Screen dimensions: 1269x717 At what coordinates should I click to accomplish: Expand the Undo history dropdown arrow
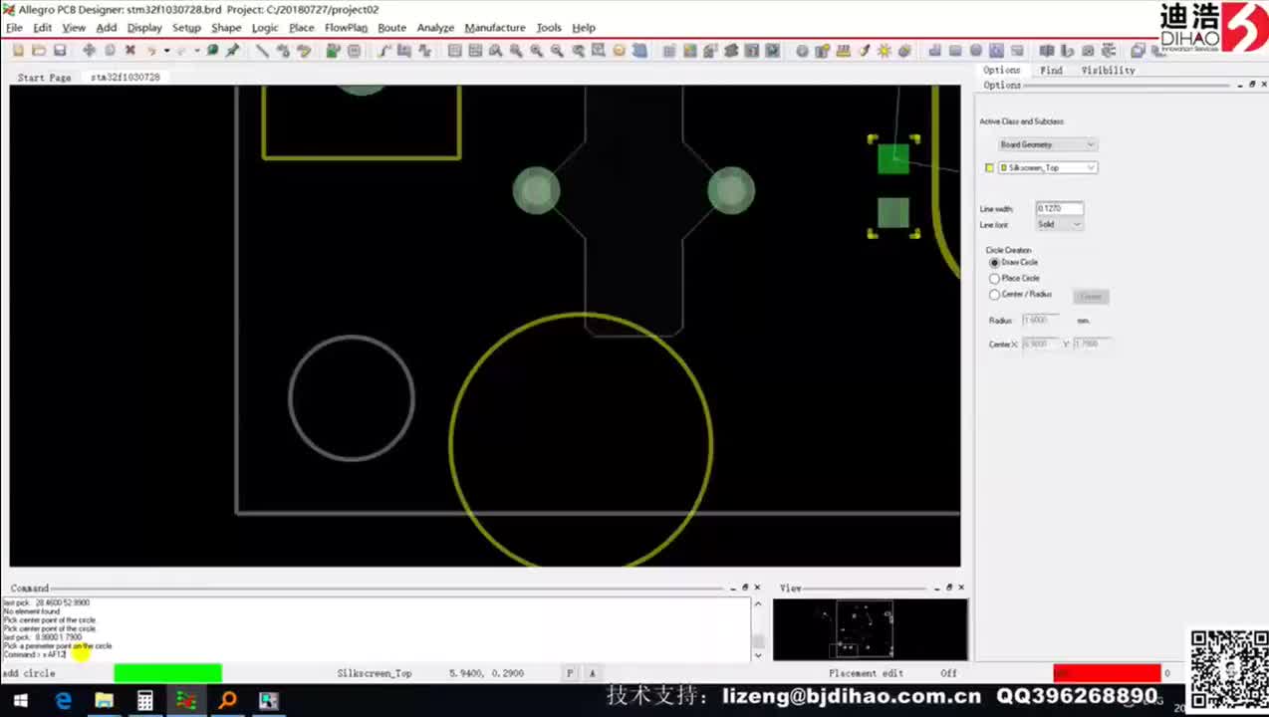coord(166,51)
